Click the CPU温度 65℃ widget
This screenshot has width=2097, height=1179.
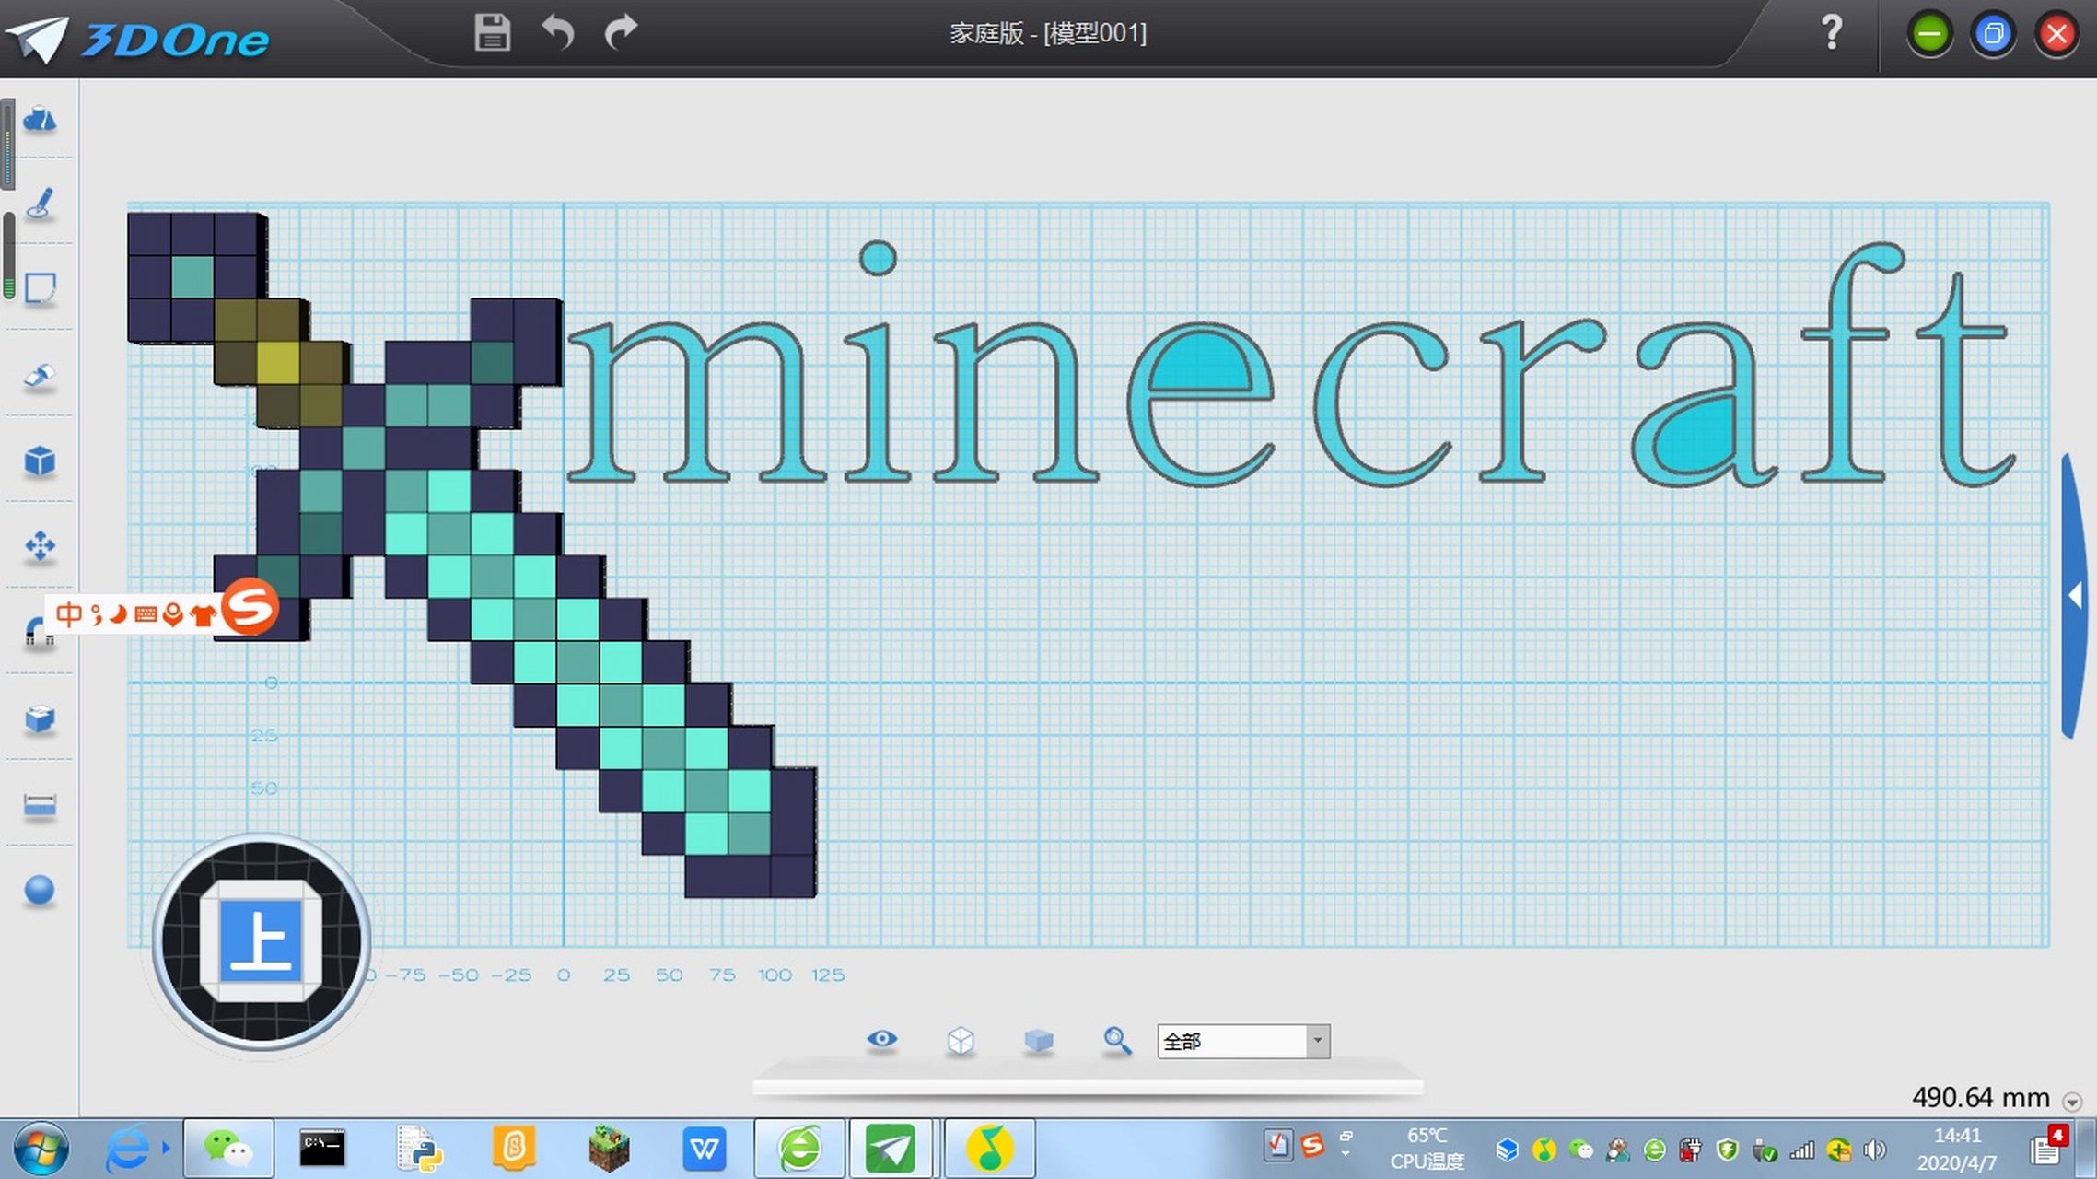coord(1427,1149)
